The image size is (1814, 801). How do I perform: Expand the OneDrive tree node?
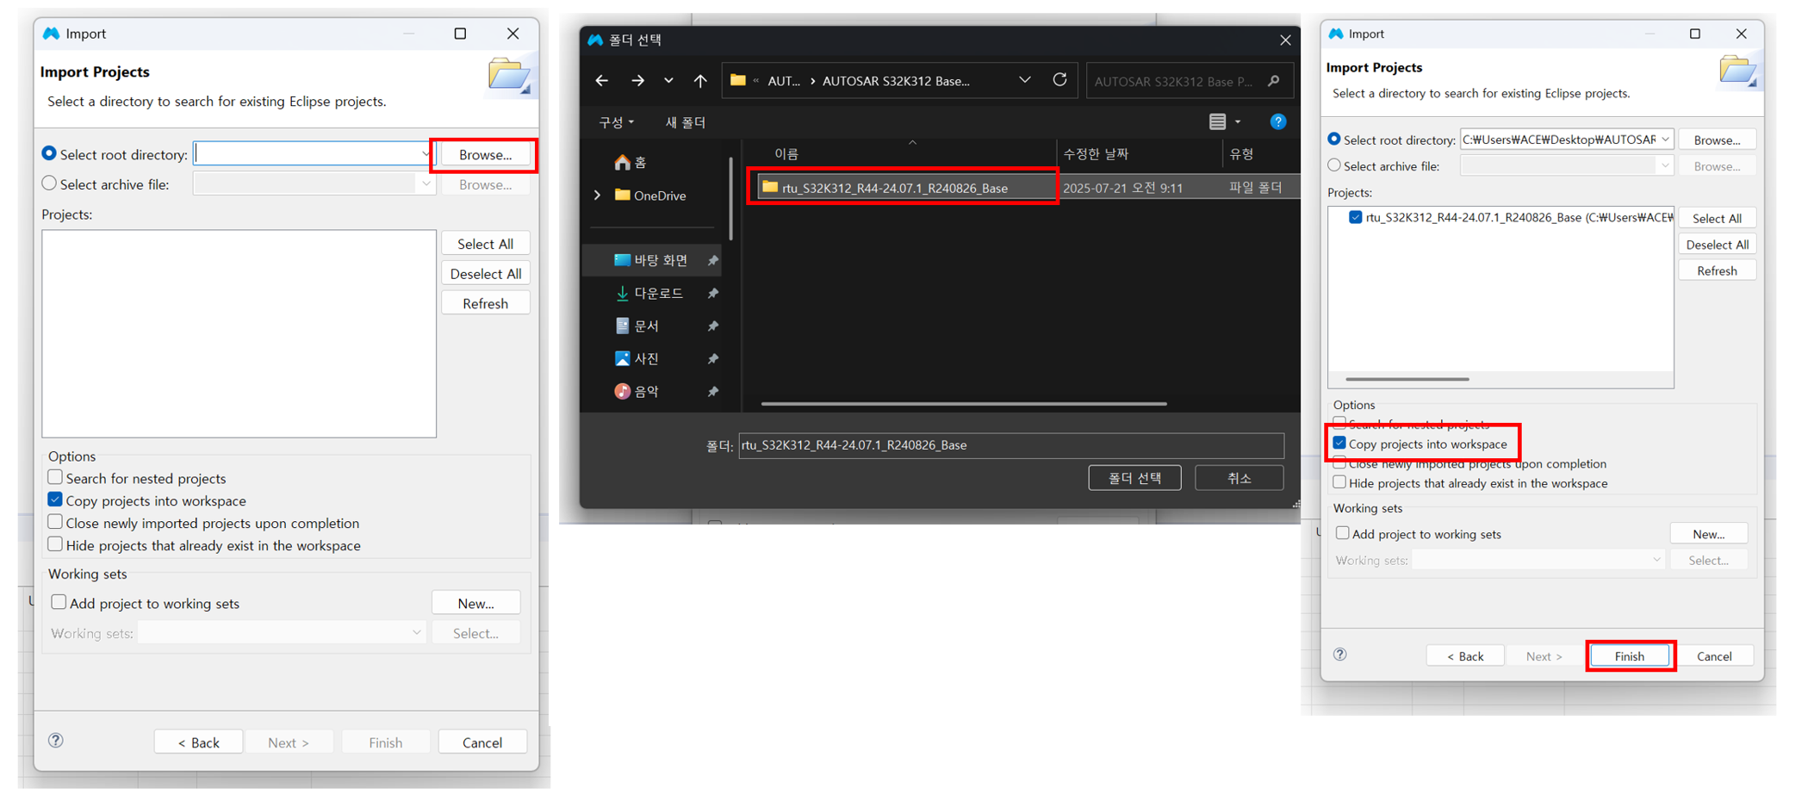point(598,196)
